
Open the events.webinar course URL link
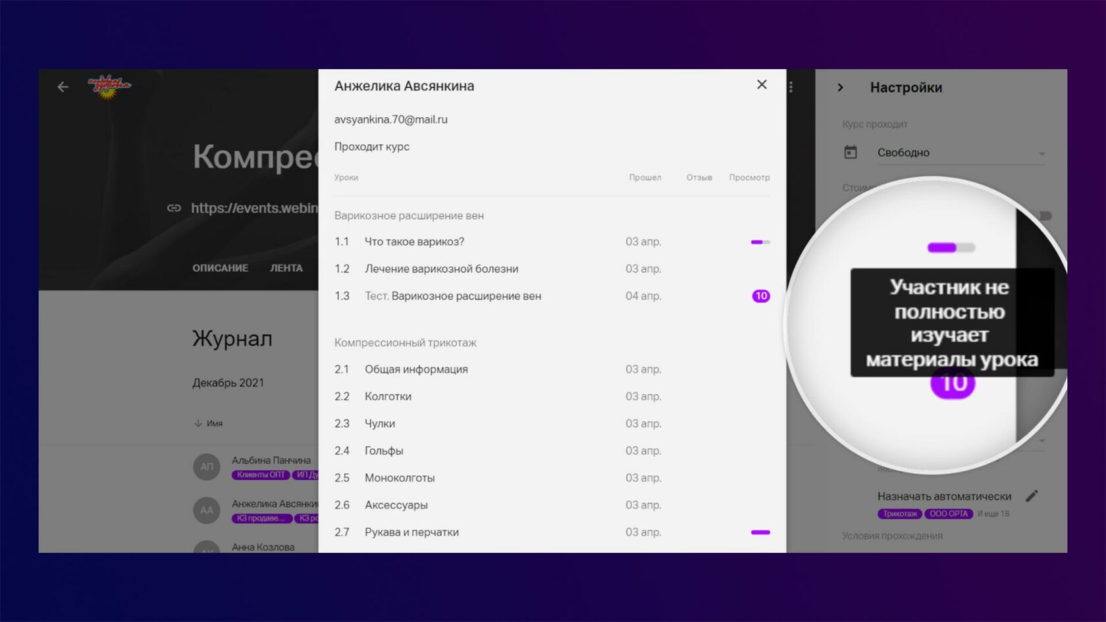pos(254,208)
